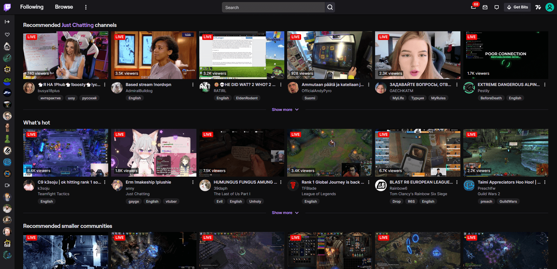Image resolution: width=557 pixels, height=269 pixels.
Task: Open options menu for OfficialAndyPyro stream
Action: tap(369, 85)
